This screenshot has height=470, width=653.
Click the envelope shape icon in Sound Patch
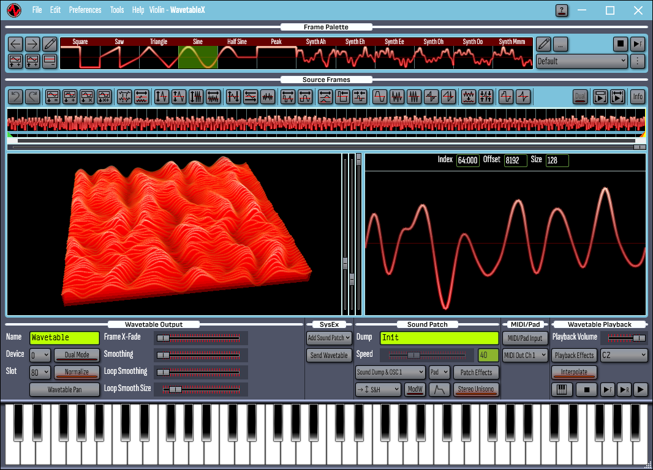(439, 390)
